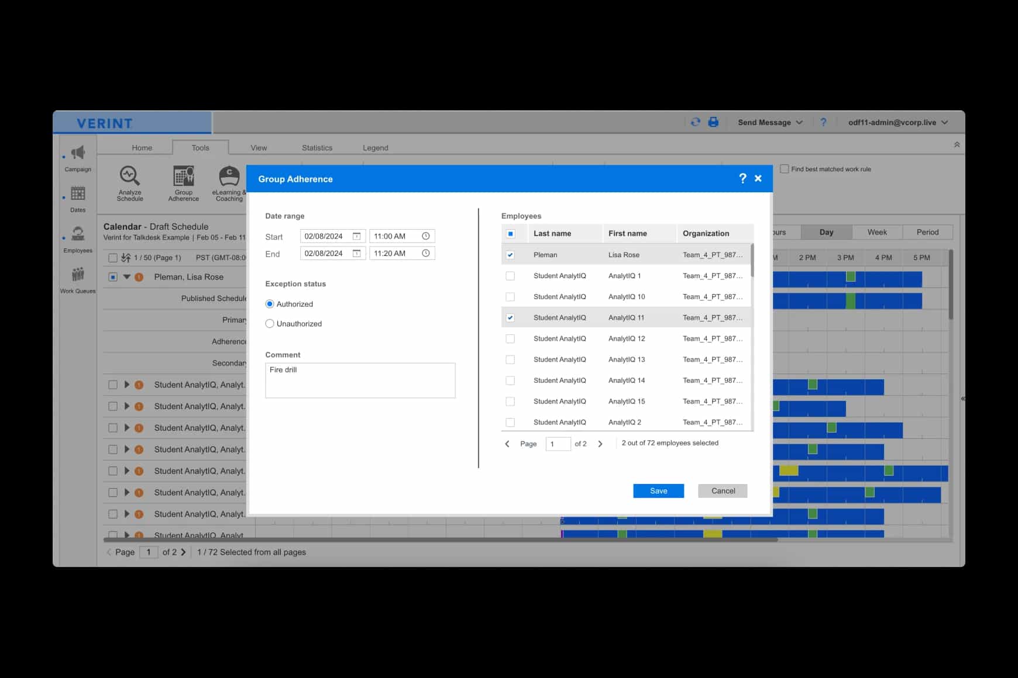Uncheck employee Pleman, Lisa Rose
Viewport: 1018px width, 678px height.
510,254
